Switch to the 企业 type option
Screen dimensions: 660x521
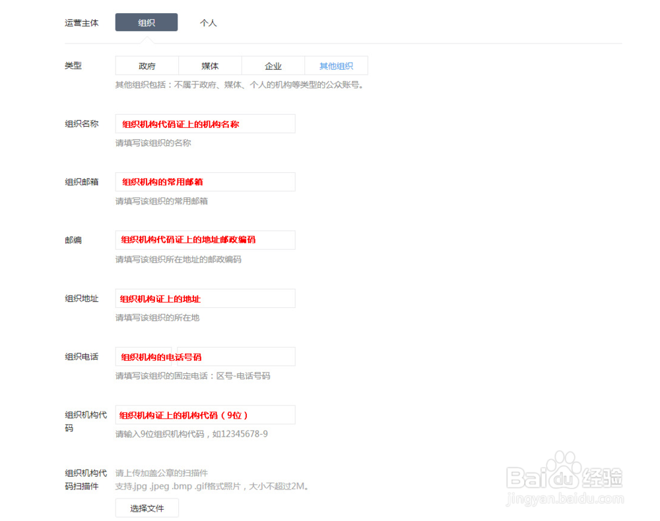(273, 65)
